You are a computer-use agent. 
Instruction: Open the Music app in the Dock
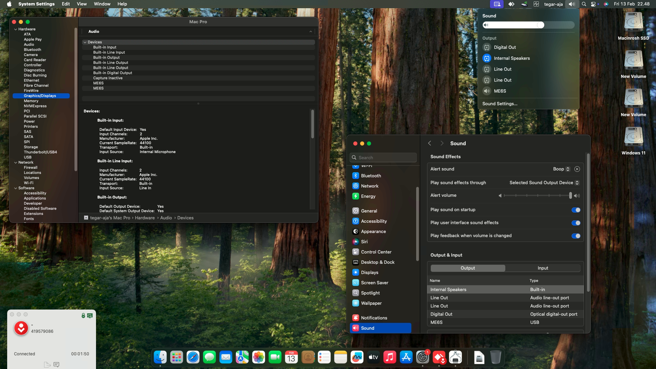point(390,357)
